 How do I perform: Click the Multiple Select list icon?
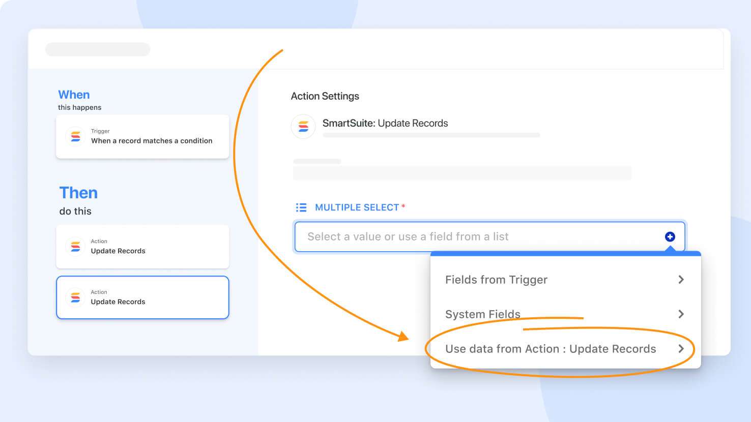pyautogui.click(x=301, y=207)
